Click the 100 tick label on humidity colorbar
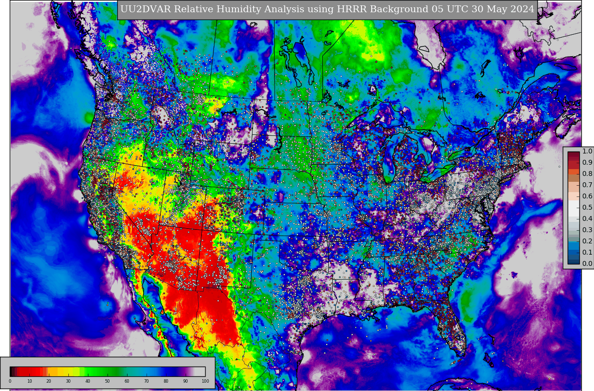 click(205, 381)
